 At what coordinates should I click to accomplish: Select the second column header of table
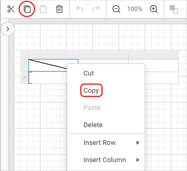click(x=103, y=55)
